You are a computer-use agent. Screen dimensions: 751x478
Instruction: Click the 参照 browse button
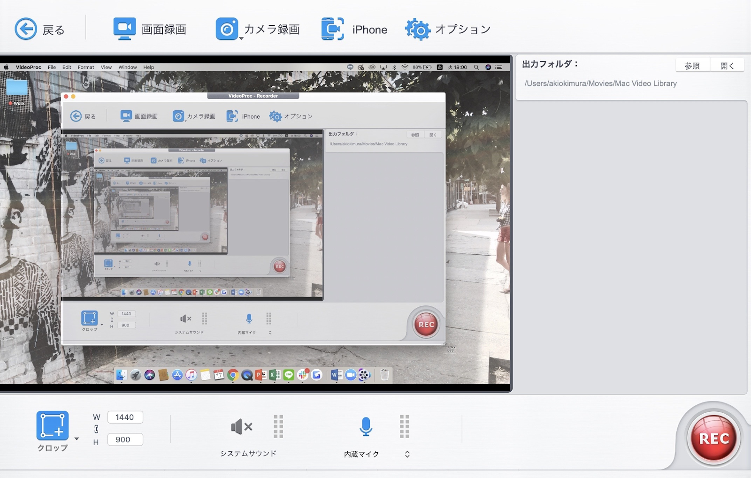pyautogui.click(x=692, y=66)
